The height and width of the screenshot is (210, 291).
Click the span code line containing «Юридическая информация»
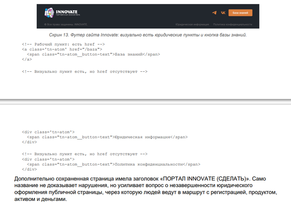[107, 137]
